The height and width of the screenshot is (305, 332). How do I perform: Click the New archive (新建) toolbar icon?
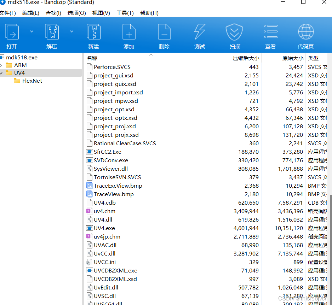point(93,32)
